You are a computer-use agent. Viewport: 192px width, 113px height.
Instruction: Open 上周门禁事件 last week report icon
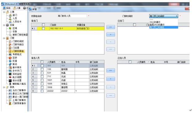coord(10,100)
